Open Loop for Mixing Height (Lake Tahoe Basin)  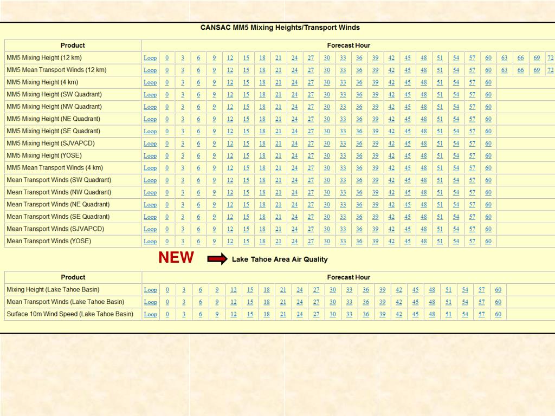151,290
